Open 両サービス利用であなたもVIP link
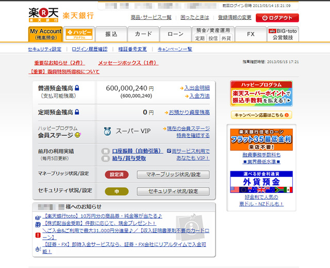This screenshot has height=268, width=330. [190, 155]
